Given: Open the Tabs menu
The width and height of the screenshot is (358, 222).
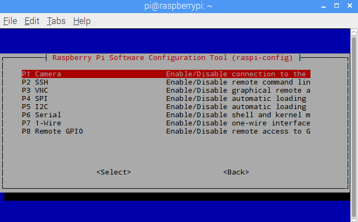Looking at the screenshot, I should click(x=56, y=21).
